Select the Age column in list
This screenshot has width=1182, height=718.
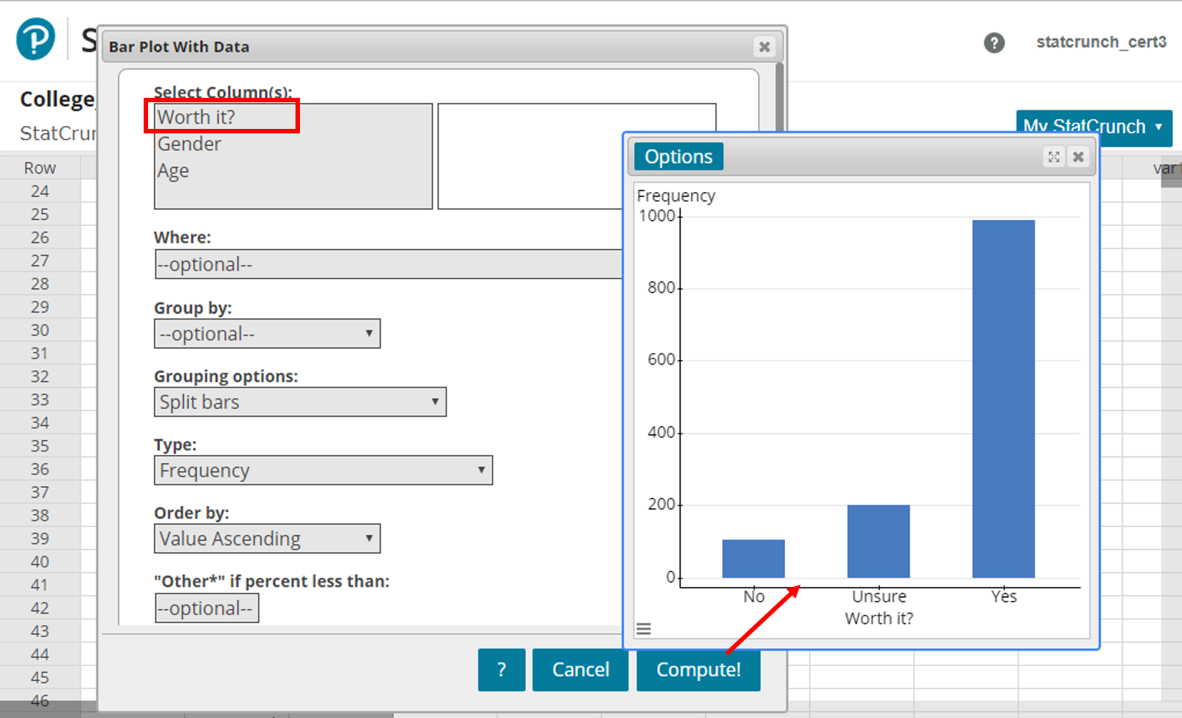point(173,170)
